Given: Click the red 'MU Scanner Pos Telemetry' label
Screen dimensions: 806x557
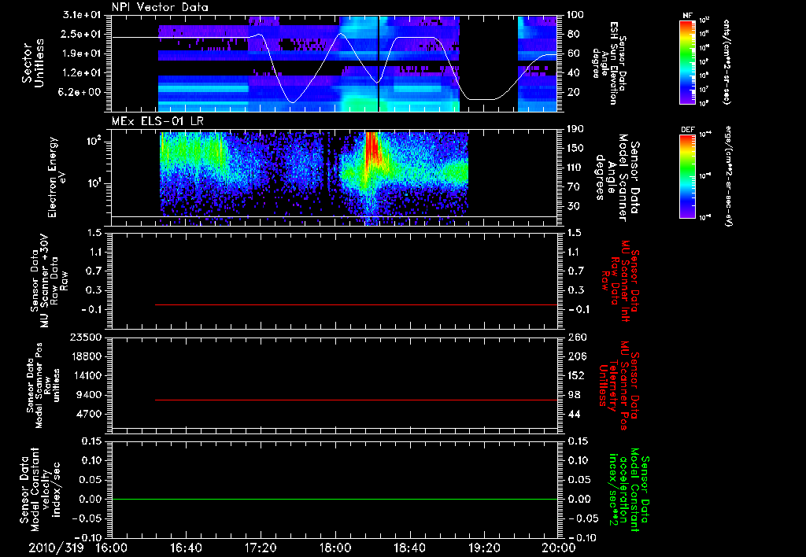Looking at the screenshot, I should click(x=619, y=385).
